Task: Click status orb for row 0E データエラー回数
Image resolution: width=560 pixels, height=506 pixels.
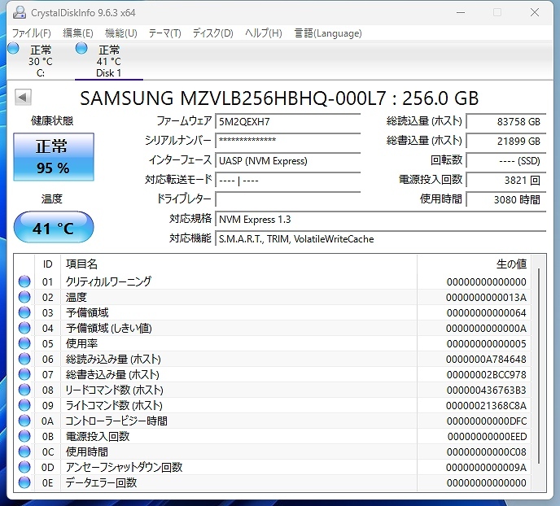Action: (x=24, y=482)
